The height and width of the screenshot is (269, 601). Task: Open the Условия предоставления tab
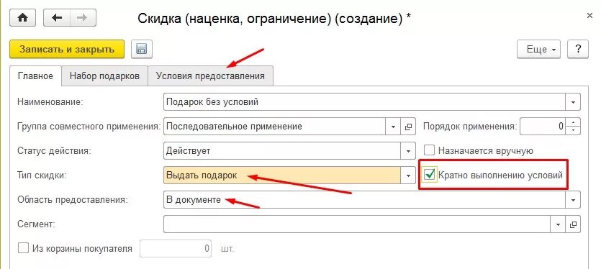point(210,76)
